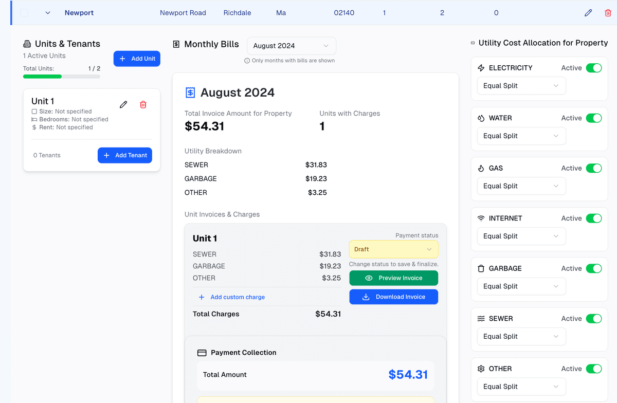617x403 pixels.
Task: Open the August 2024 month dropdown
Action: pos(292,46)
